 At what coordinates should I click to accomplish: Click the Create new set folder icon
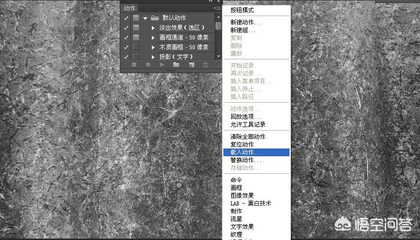pyautogui.click(x=176, y=64)
